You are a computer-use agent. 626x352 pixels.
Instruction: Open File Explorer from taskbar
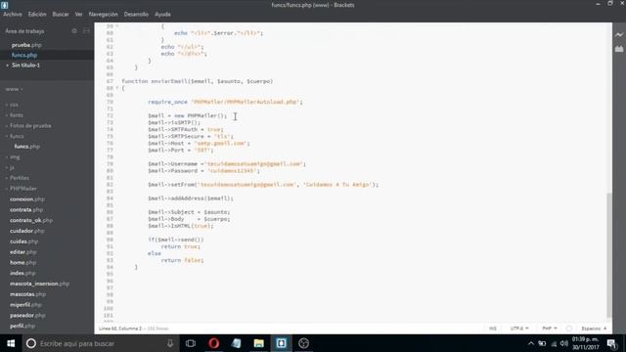(258, 343)
